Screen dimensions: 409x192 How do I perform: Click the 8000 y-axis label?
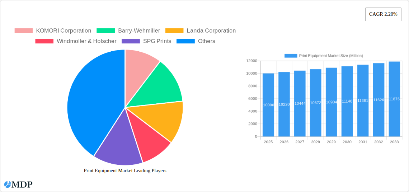coord(253,86)
